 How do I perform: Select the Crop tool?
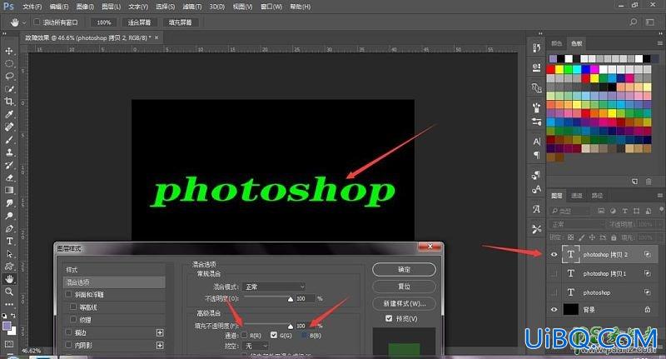(9, 102)
